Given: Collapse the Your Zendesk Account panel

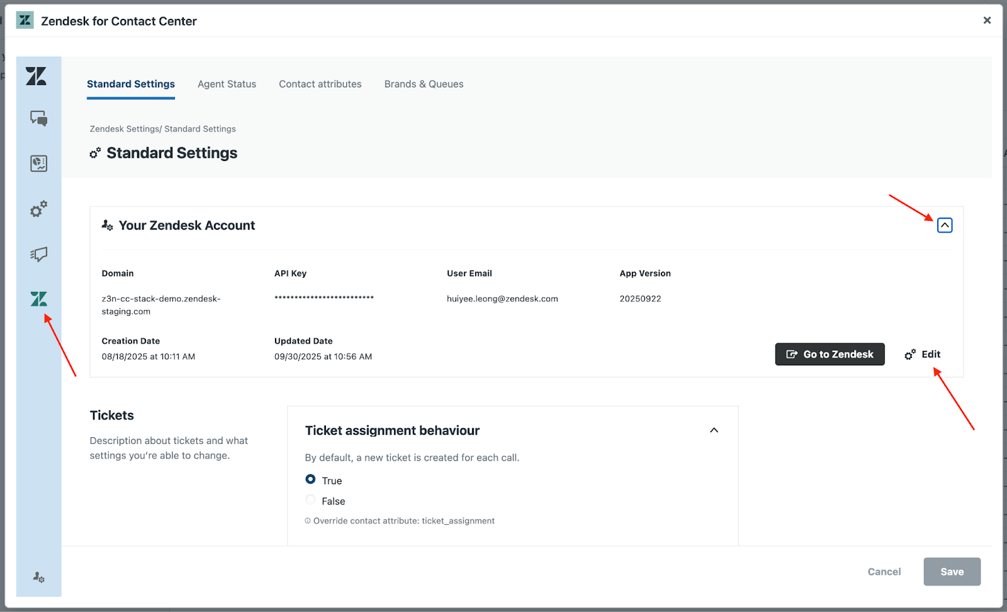Looking at the screenshot, I should (944, 225).
